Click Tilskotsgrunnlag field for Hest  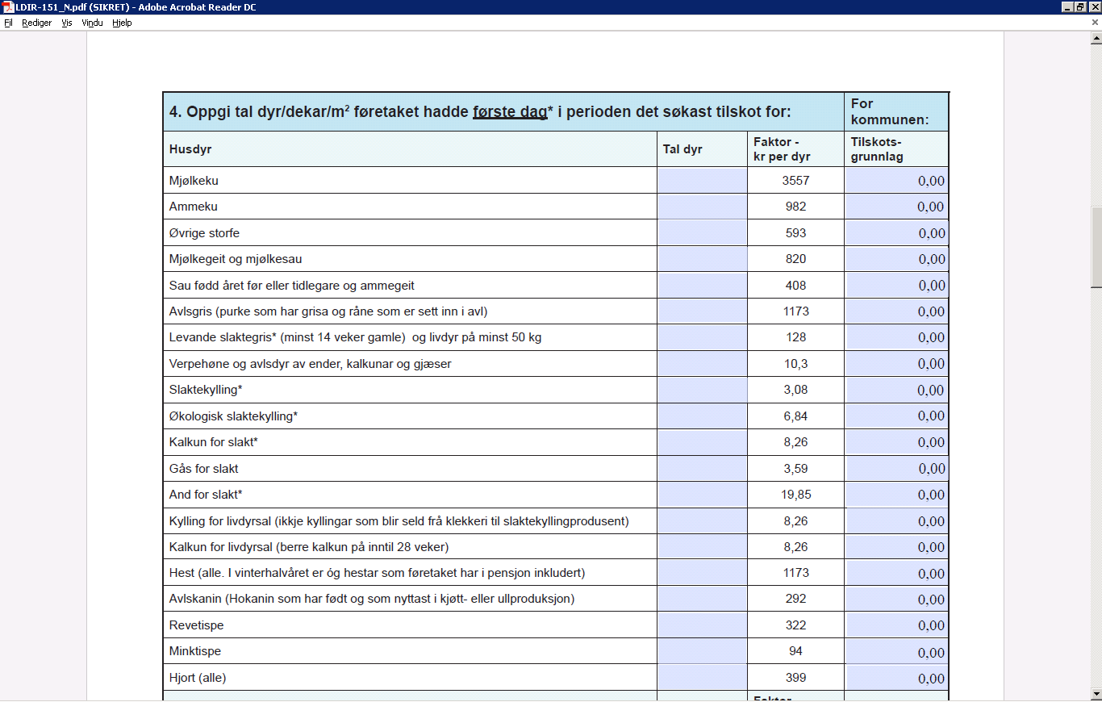pyautogui.click(x=896, y=573)
